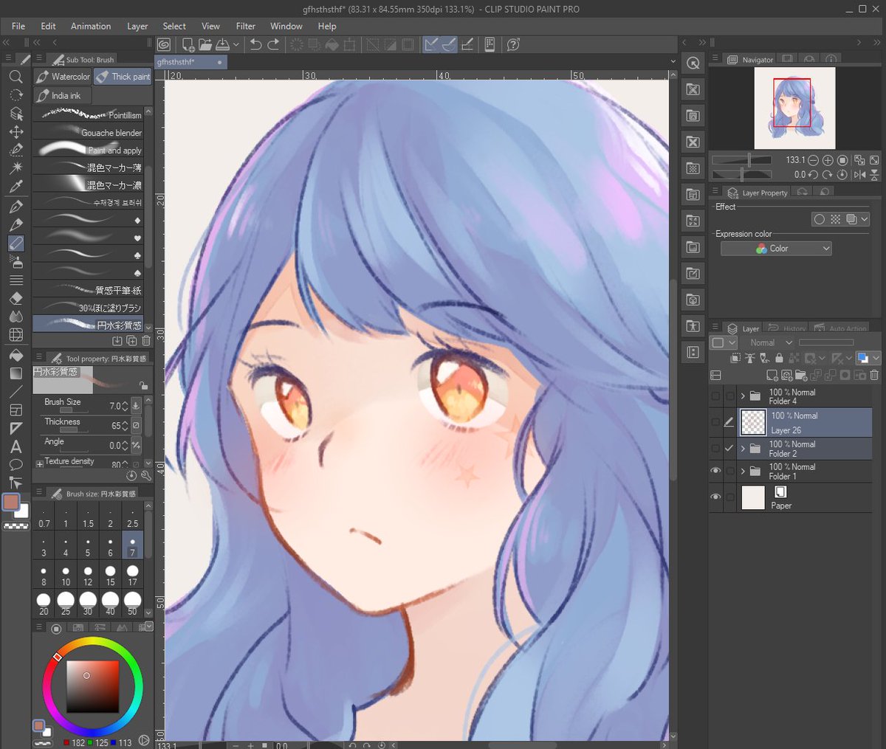886x749 pixels.
Task: Click Redo arrow in command bar
Action: click(273, 45)
